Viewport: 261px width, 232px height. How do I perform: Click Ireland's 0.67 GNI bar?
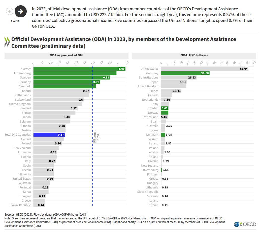point(61,91)
